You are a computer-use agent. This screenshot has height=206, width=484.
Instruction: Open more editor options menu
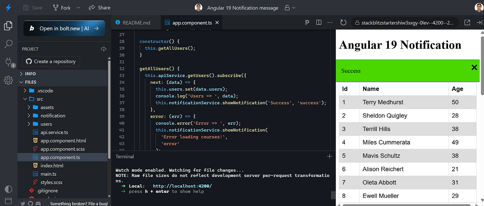(x=330, y=22)
